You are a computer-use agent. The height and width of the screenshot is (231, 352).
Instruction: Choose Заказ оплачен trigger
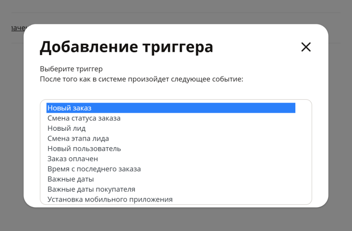click(171, 159)
